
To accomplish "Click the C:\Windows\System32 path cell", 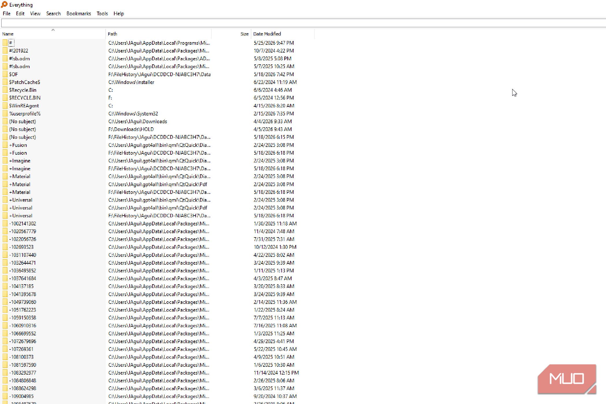I will pyautogui.click(x=133, y=113).
